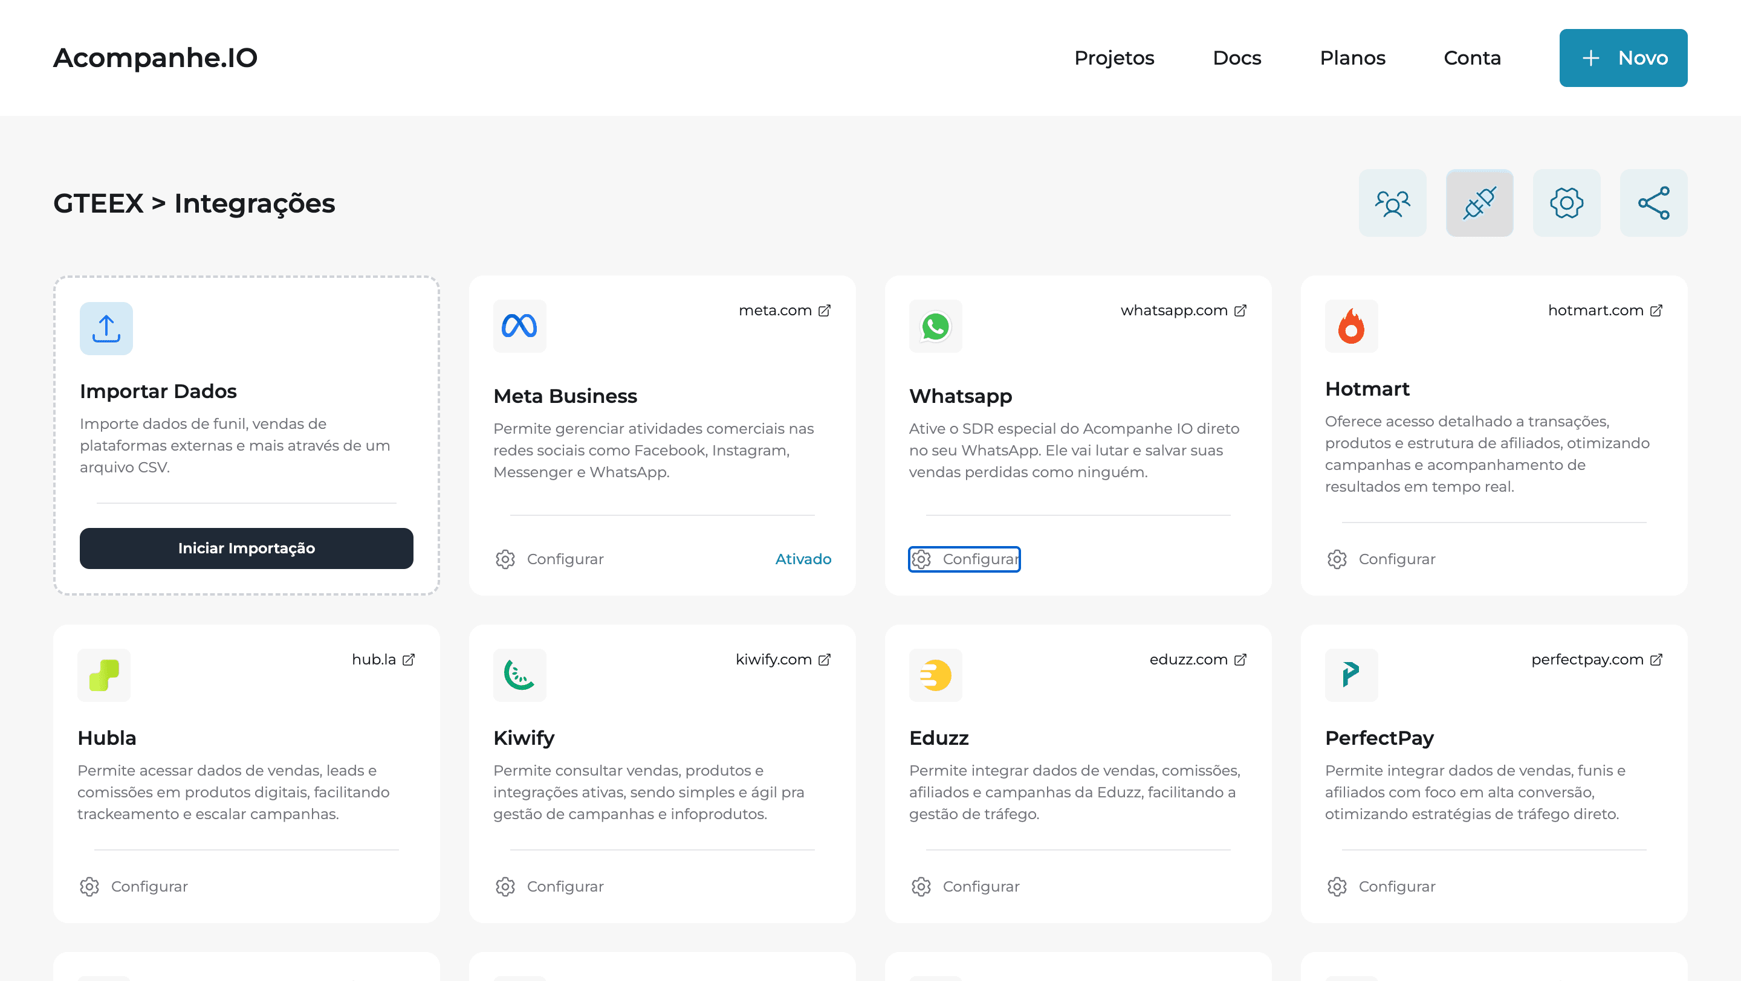Visit the kiwify.com external link
Screen dimensions: 1741x981
click(x=782, y=659)
